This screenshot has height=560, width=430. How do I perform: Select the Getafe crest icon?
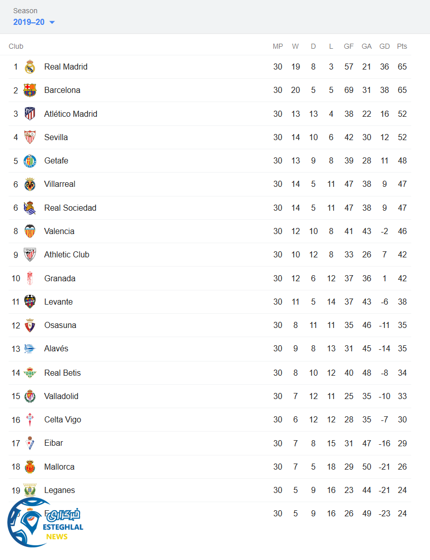[x=30, y=161]
